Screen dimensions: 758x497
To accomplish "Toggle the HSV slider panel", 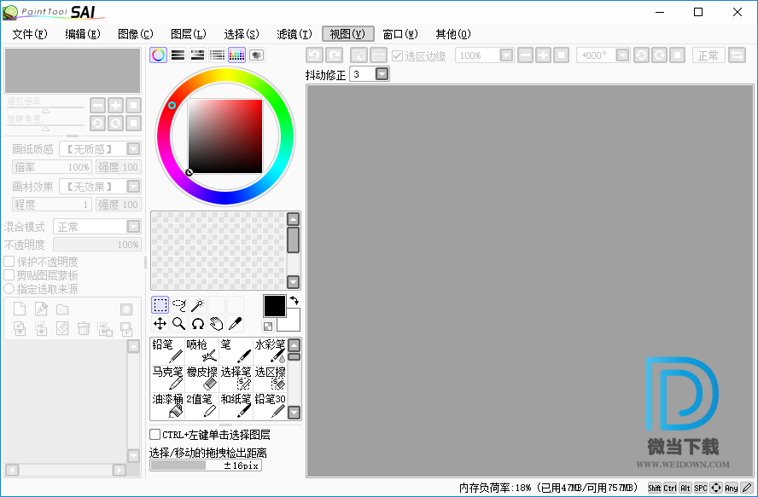I will click(x=197, y=55).
